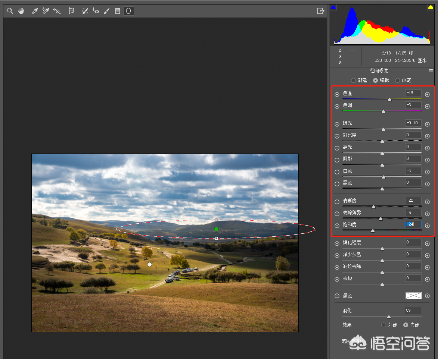Increase 去边 with plus icon
Viewport: 438px width, 359px height.
(x=428, y=280)
